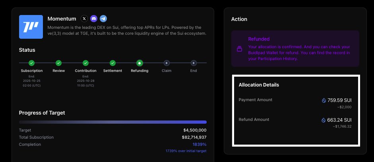
Task: Select the Review step checkmark
Action: point(58,63)
